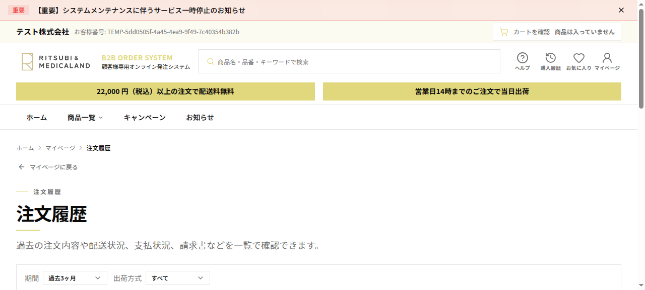Open the help icon

click(523, 58)
